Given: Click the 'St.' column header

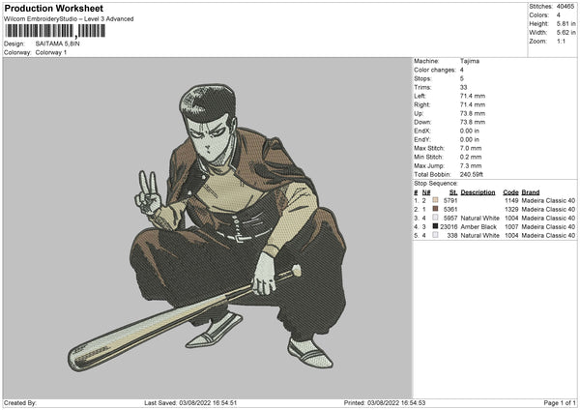Looking at the screenshot, I should point(453,192).
